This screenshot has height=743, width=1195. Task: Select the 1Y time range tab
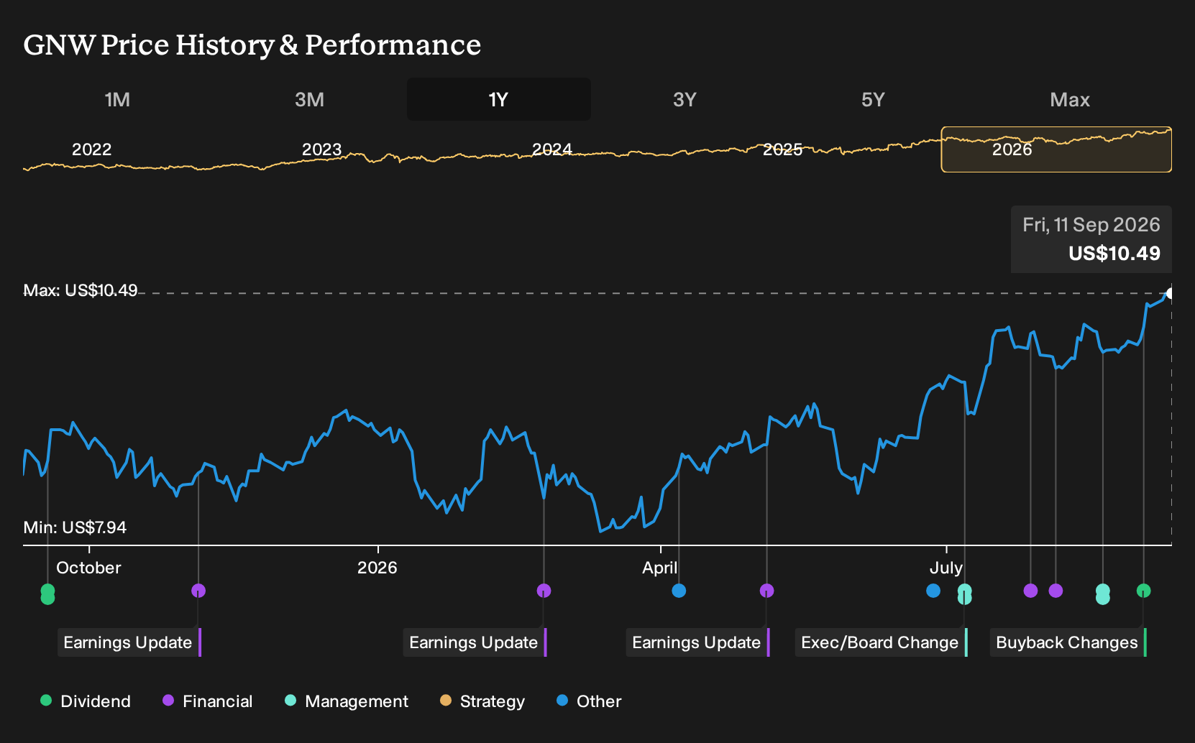click(498, 99)
